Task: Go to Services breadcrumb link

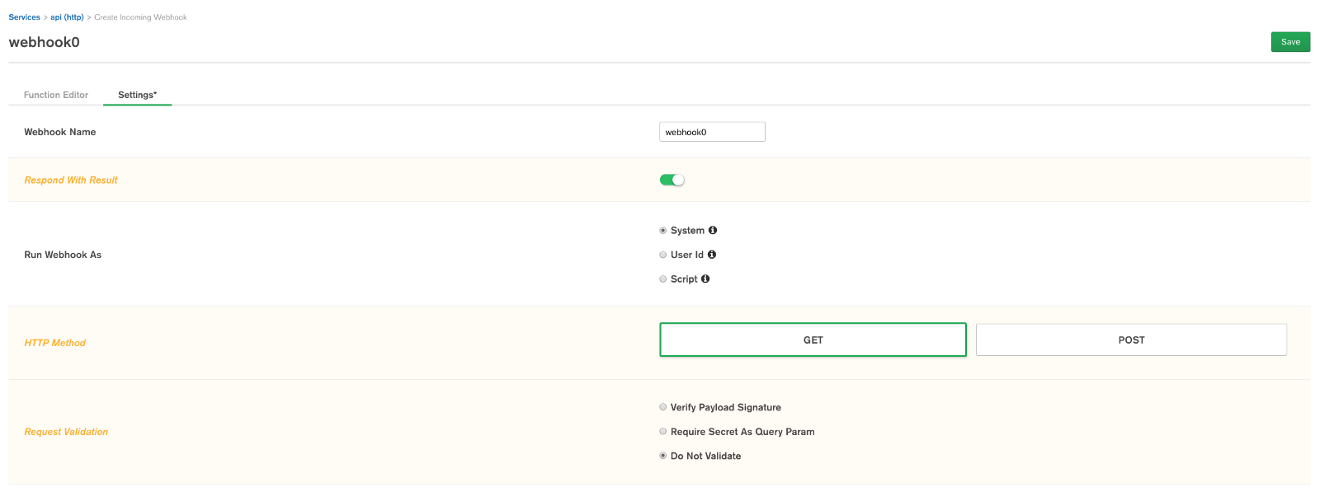Action: (x=25, y=17)
